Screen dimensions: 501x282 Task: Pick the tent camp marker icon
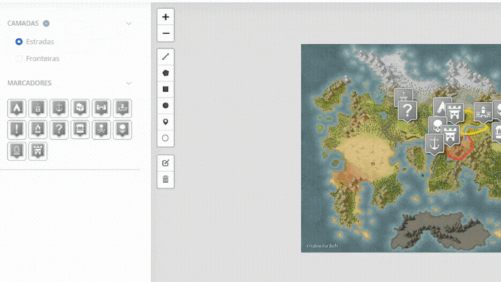click(18, 108)
